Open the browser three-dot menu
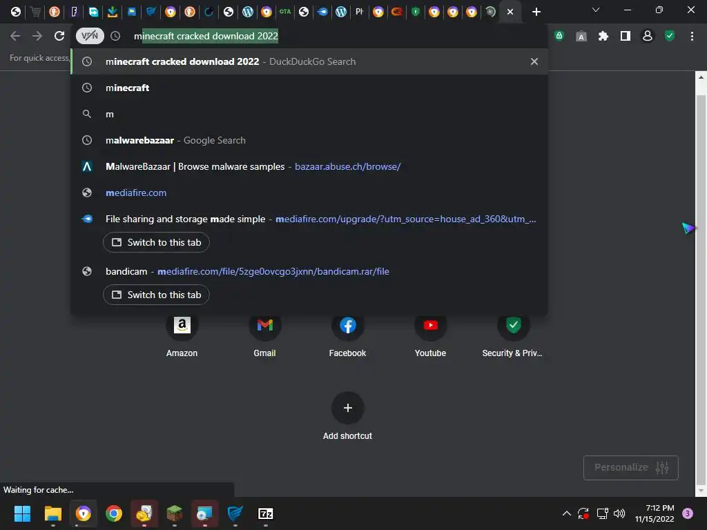The width and height of the screenshot is (707, 530). 692,36
